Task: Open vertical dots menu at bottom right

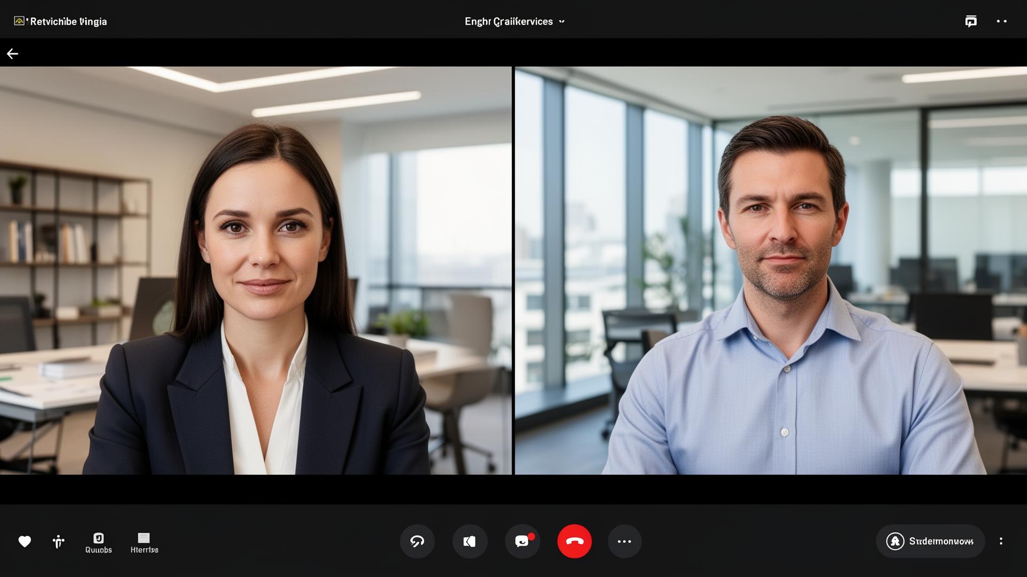Action: pos(1001,541)
